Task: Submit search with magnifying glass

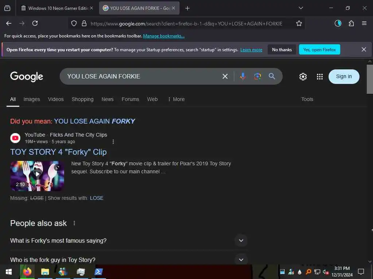Action: point(272,76)
